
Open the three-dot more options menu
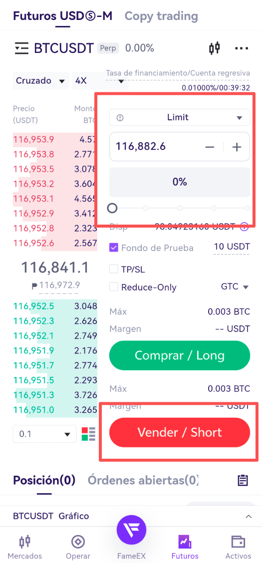[x=242, y=48]
